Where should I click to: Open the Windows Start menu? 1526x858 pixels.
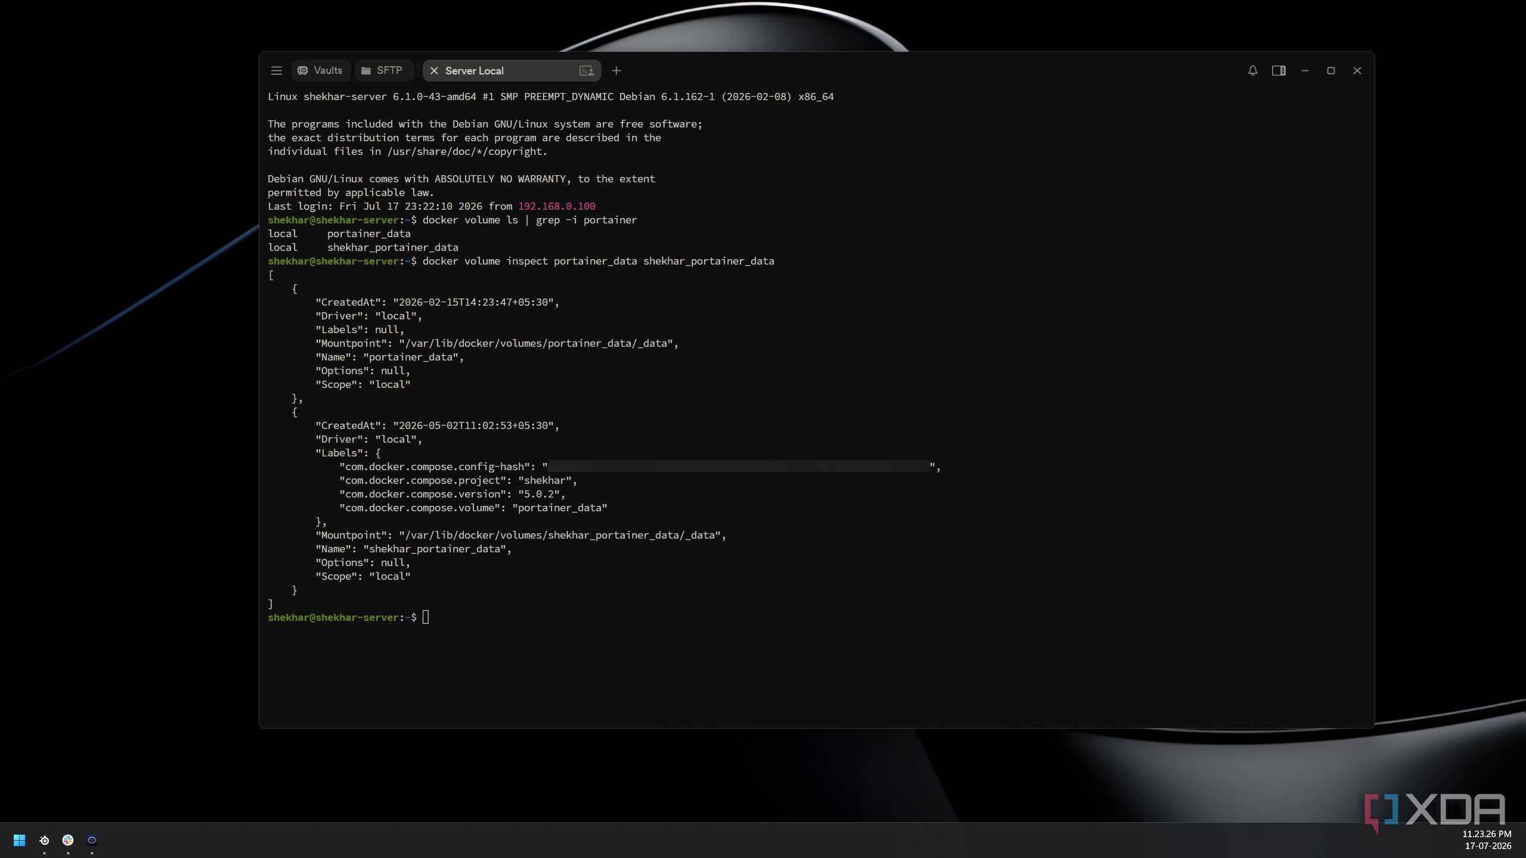[x=19, y=840]
